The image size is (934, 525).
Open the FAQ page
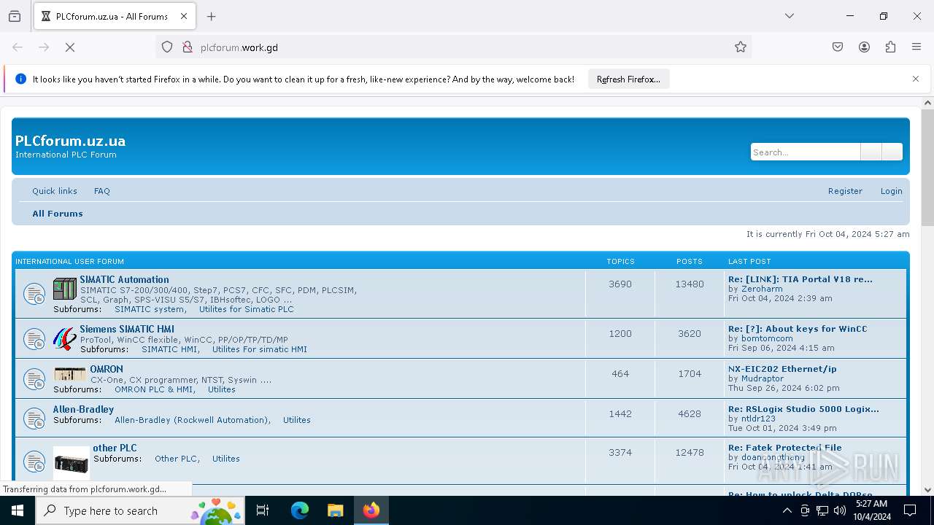coord(102,191)
